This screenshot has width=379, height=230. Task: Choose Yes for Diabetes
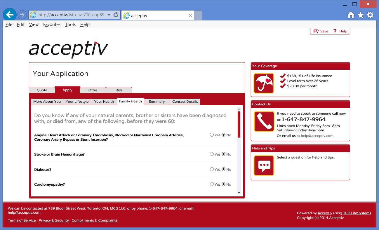pyautogui.click(x=212, y=169)
